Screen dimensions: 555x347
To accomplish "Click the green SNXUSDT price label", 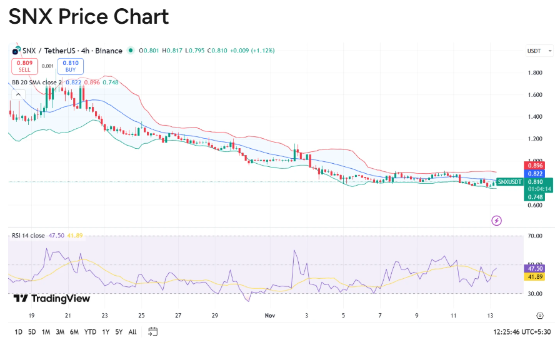I will pos(509,181).
